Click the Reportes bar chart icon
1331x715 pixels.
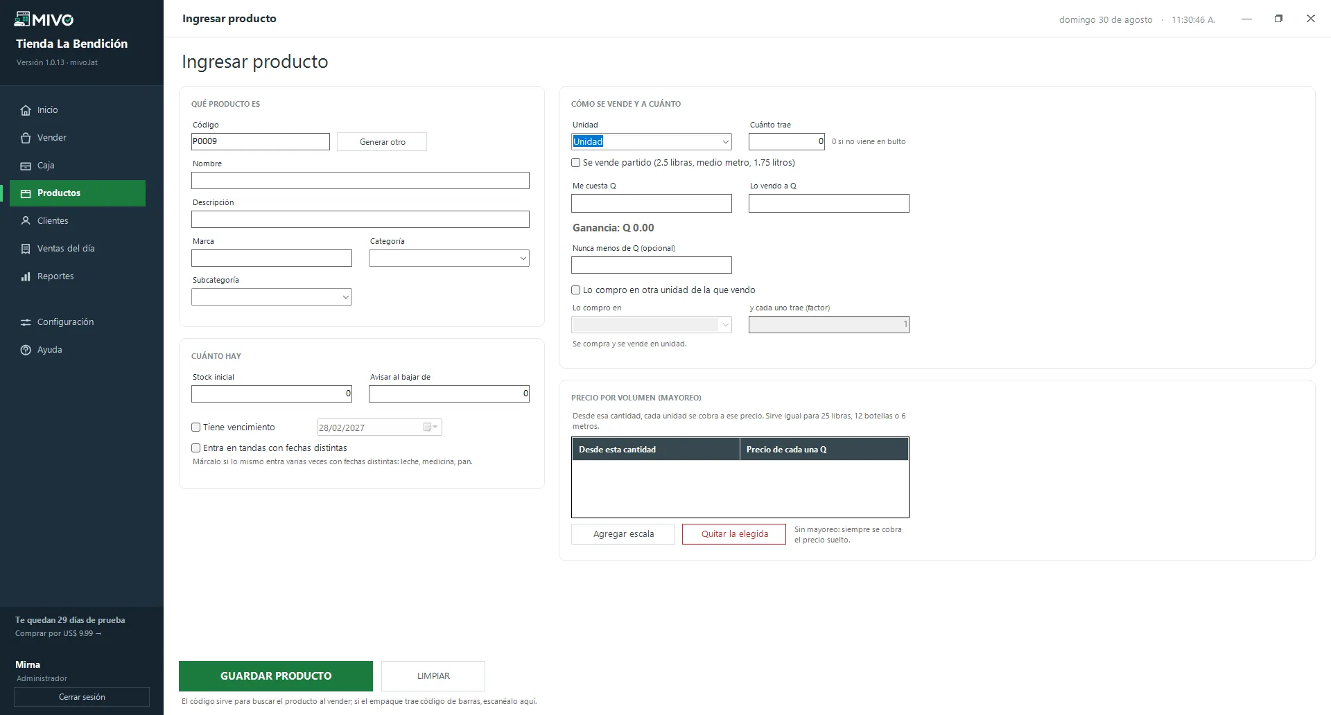26,276
